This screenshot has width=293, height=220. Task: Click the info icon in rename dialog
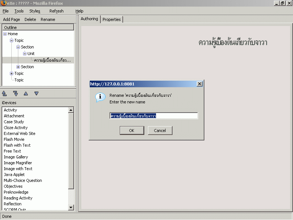click(100, 97)
